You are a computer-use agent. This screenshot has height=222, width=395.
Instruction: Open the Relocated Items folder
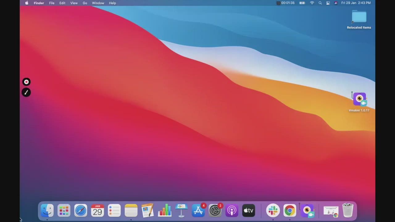point(359,19)
